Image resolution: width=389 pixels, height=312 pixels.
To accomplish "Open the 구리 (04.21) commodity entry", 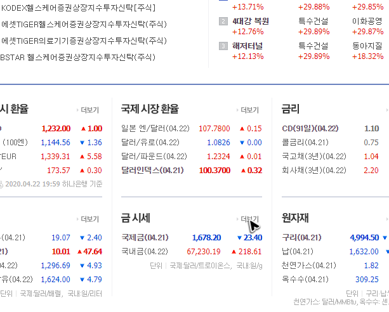I will click(301, 238).
